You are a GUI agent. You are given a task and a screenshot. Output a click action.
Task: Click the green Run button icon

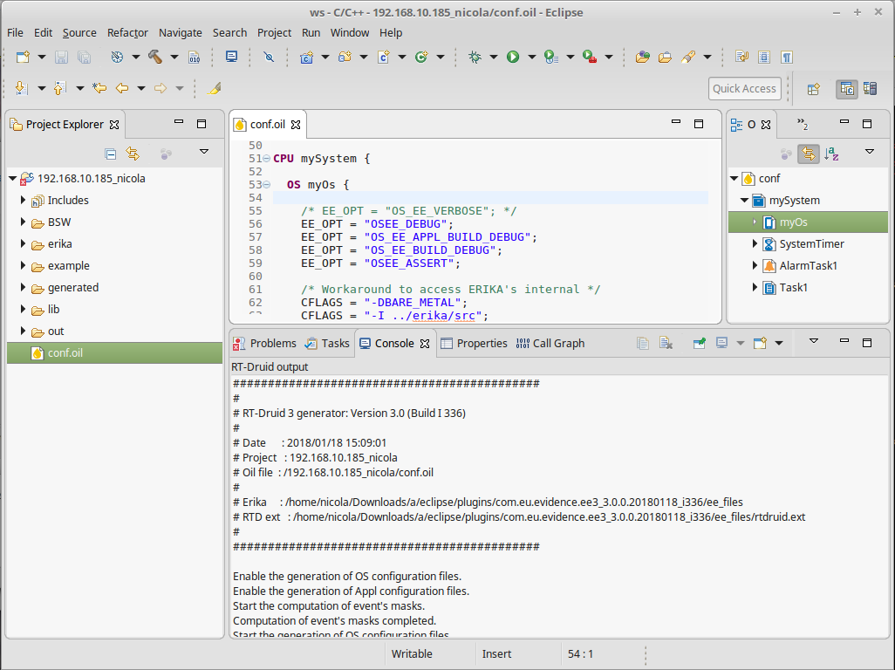(x=513, y=57)
